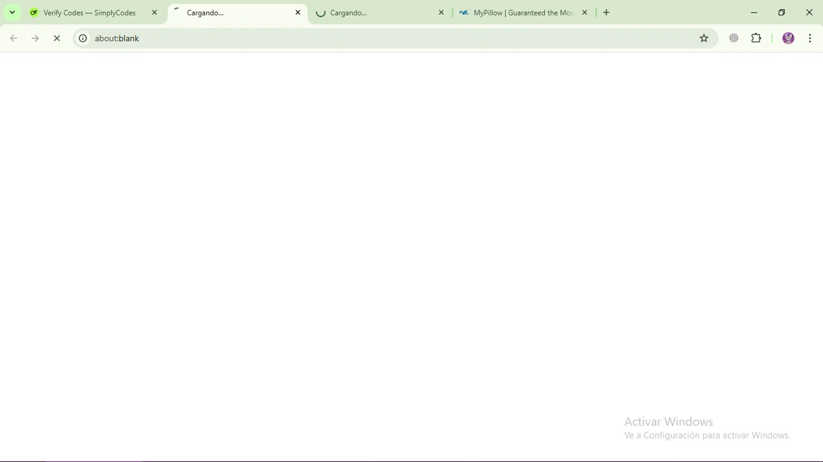Close the MyPillow tab
Screen dimensions: 823x462
pyautogui.click(x=584, y=13)
